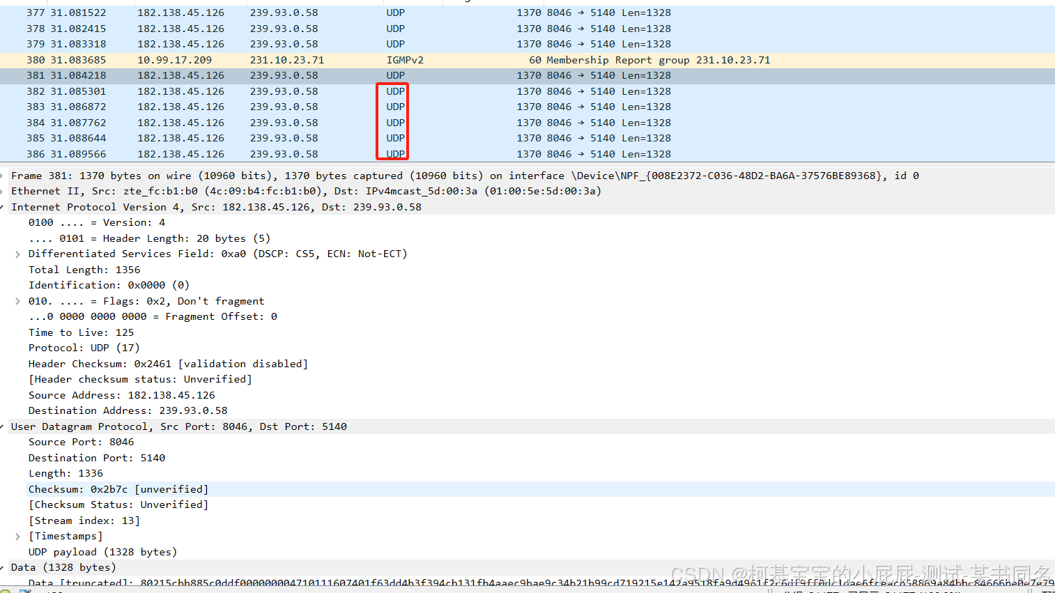Expand the Ethernet II section arrow
The height and width of the screenshot is (593, 1055).
[3, 191]
